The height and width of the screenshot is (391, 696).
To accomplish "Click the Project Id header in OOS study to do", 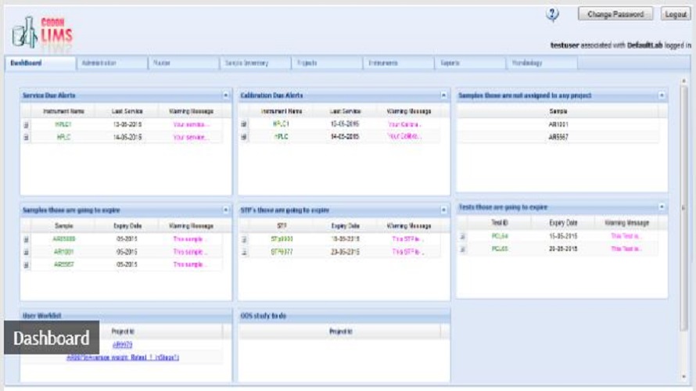I will pyautogui.click(x=340, y=332).
